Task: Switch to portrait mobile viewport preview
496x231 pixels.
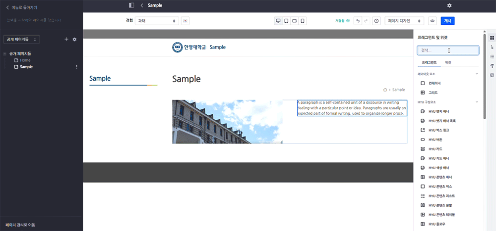Action: (x=302, y=21)
